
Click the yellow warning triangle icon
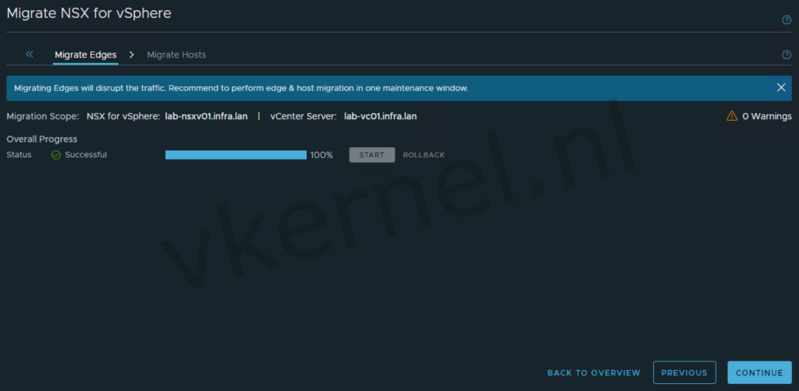click(x=731, y=116)
